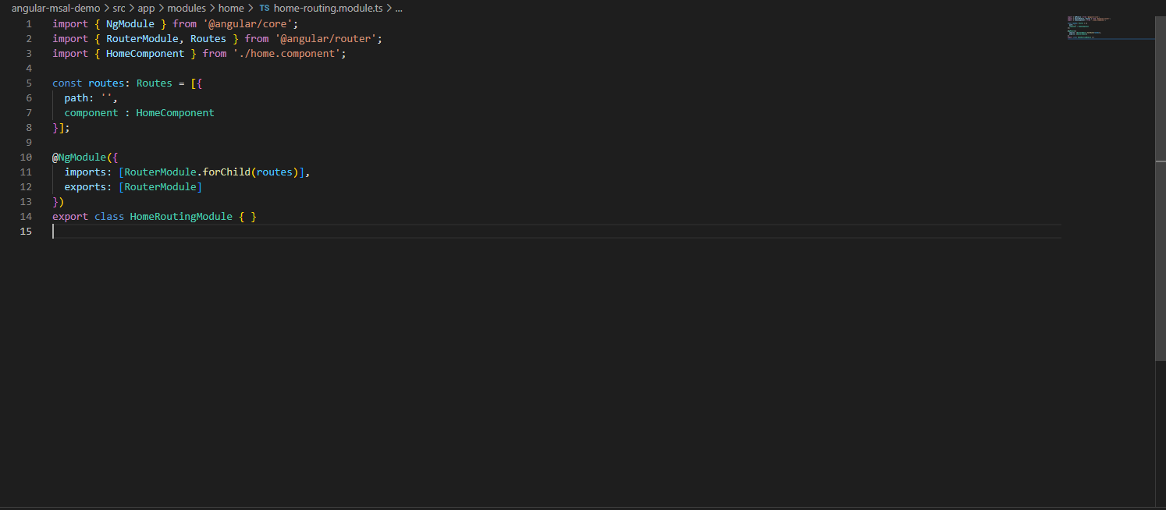The width and height of the screenshot is (1166, 510).
Task: Open the modules breadcrumb segment
Action: click(x=187, y=9)
